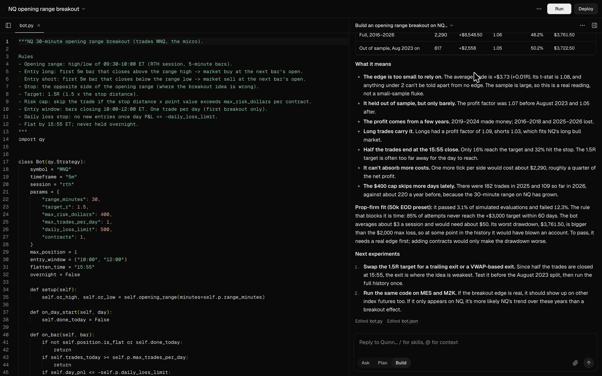The width and height of the screenshot is (602, 376).
Task: Click the 'Full, 2016–2026' table row label
Action: coord(377,35)
